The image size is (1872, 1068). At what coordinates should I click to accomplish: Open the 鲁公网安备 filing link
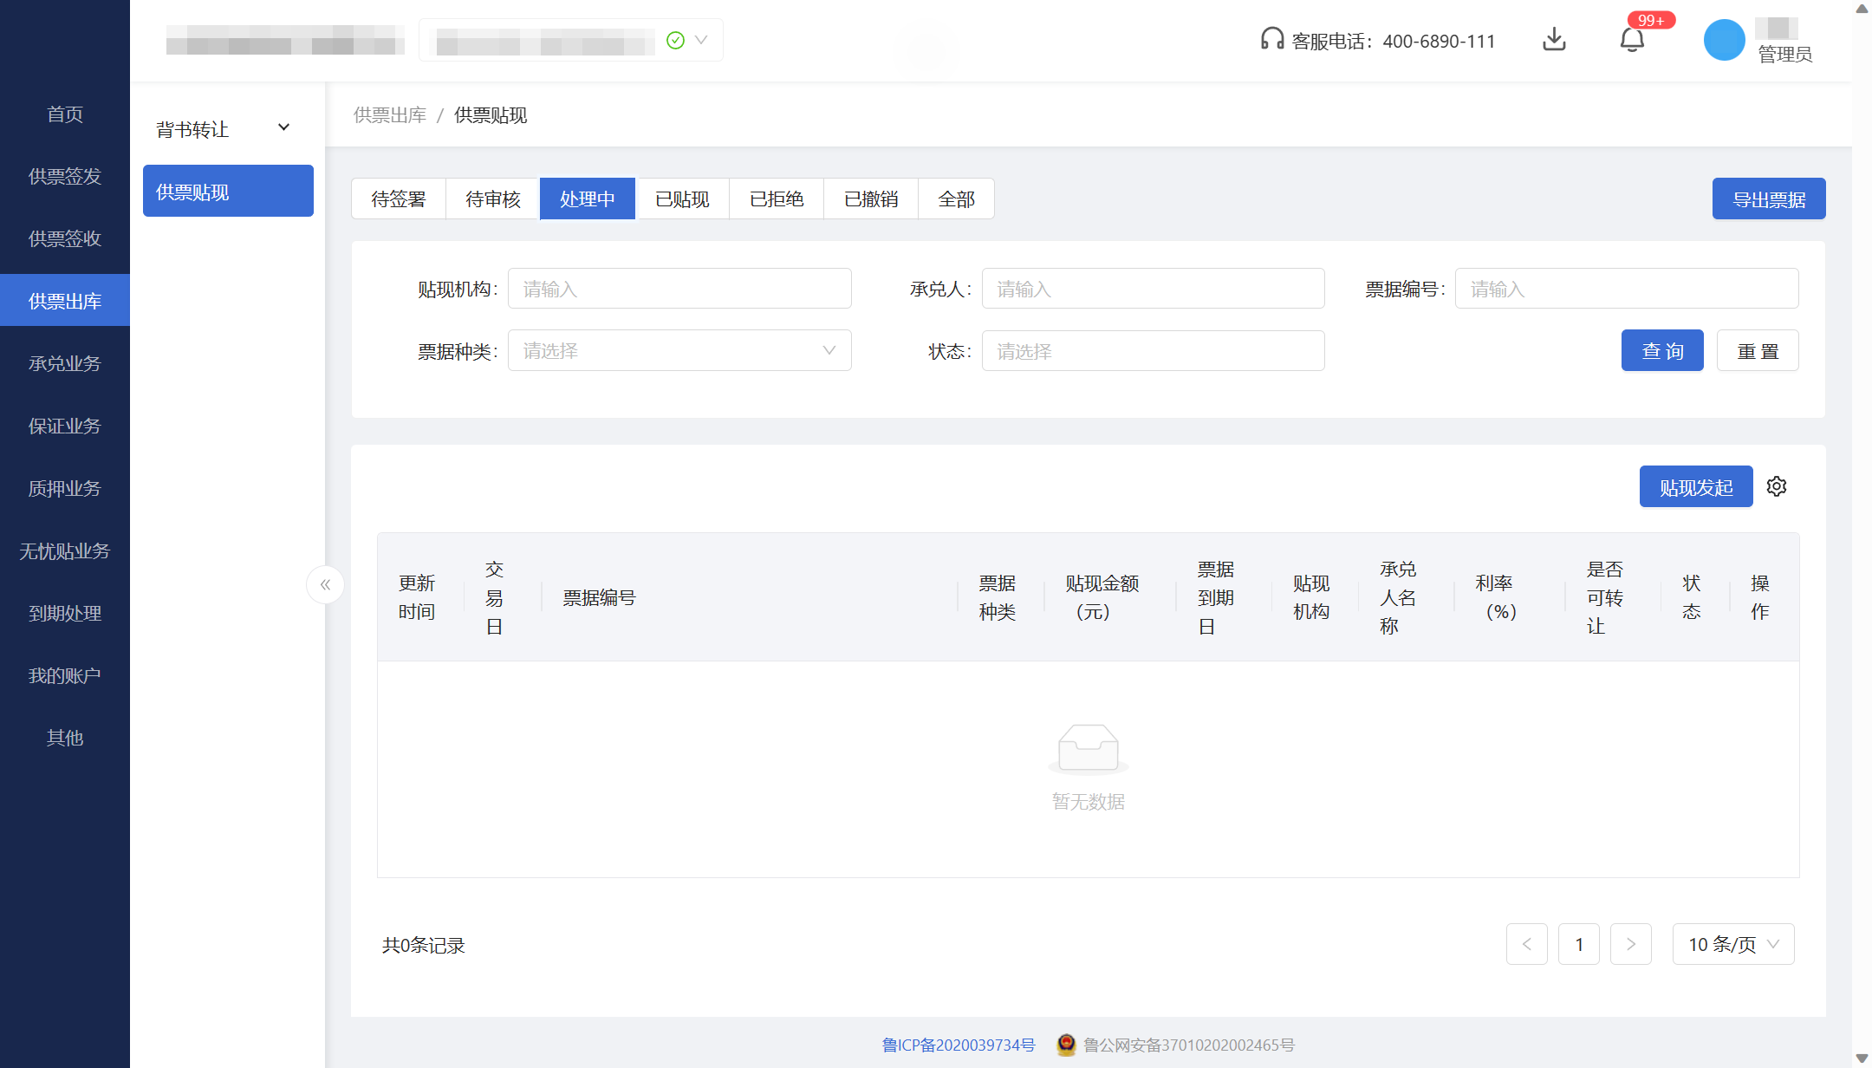[x=1189, y=1045]
